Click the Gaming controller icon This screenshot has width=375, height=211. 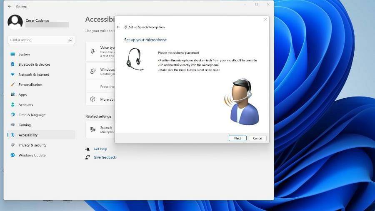12,124
